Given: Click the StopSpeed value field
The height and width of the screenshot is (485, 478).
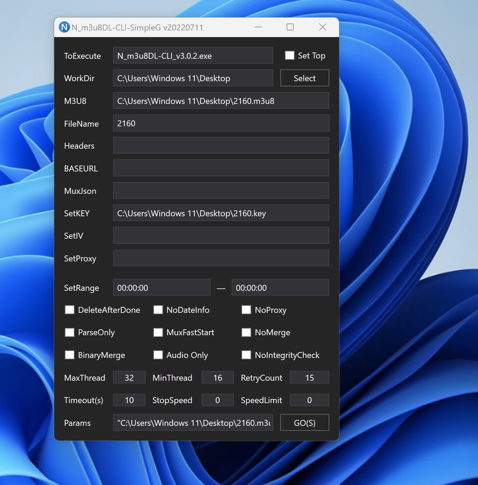Looking at the screenshot, I should click(218, 400).
